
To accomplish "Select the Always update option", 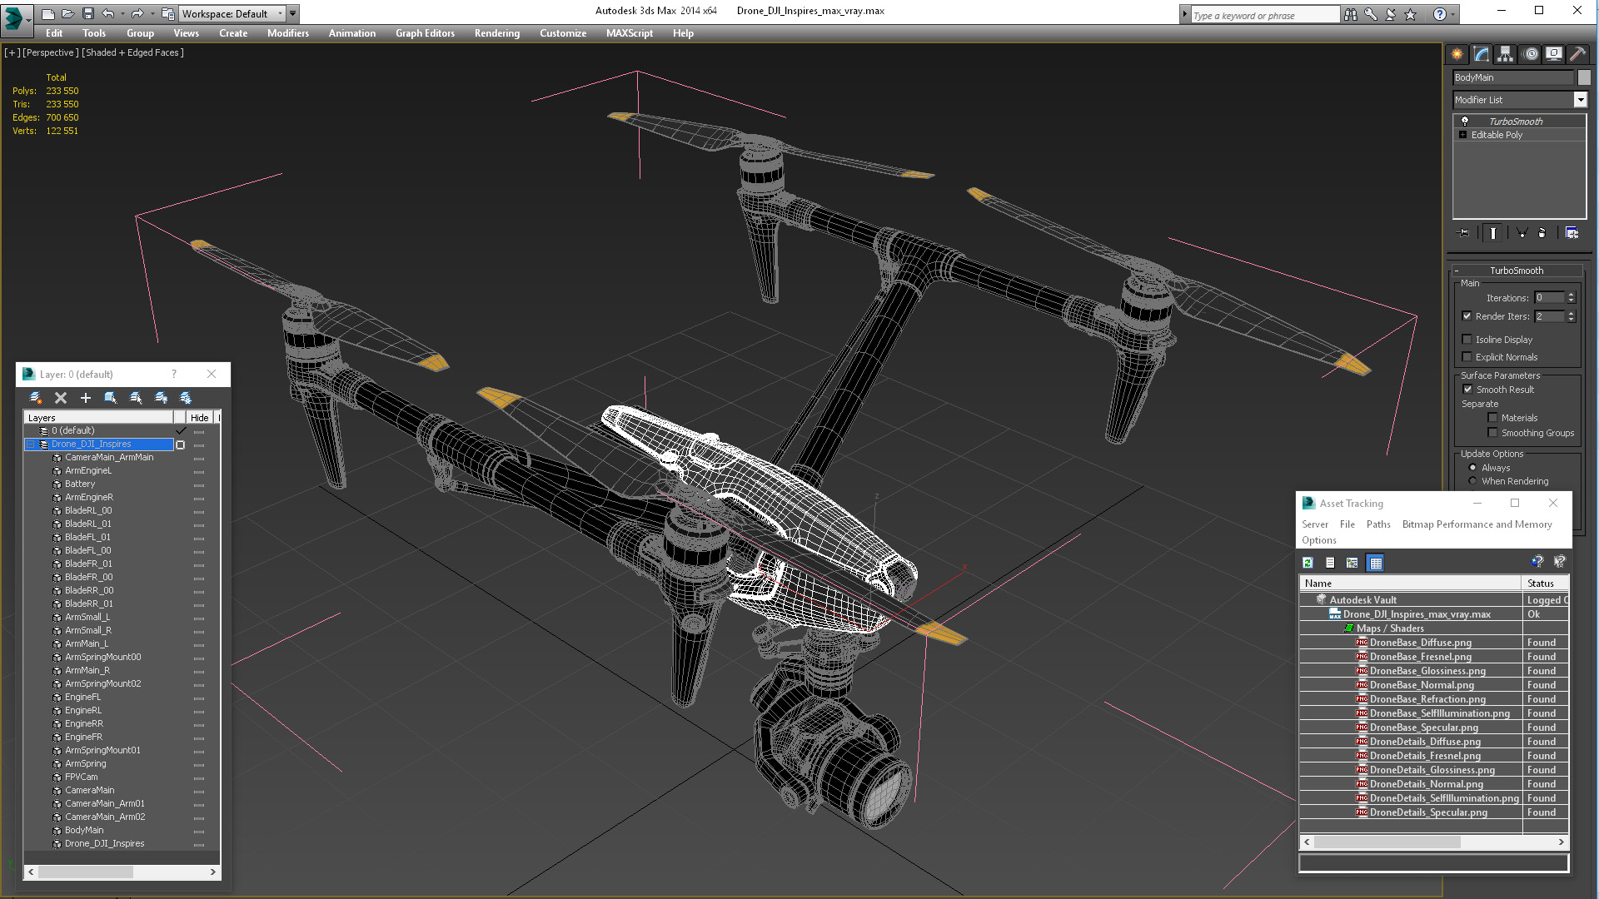I will [x=1472, y=468].
